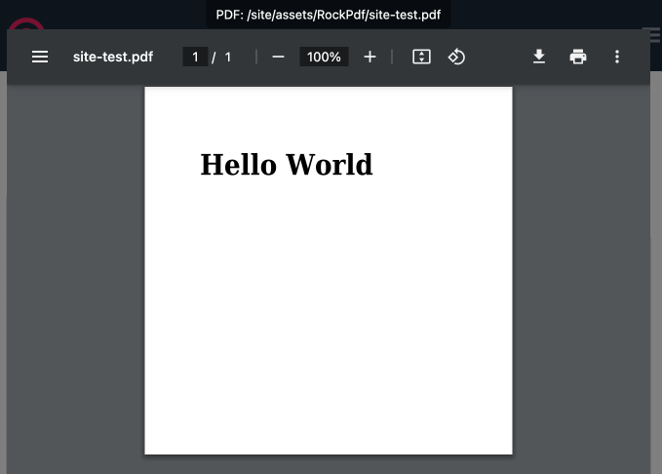The width and height of the screenshot is (662, 474).
Task: Click the Hello World heading text
Action: coord(286,165)
